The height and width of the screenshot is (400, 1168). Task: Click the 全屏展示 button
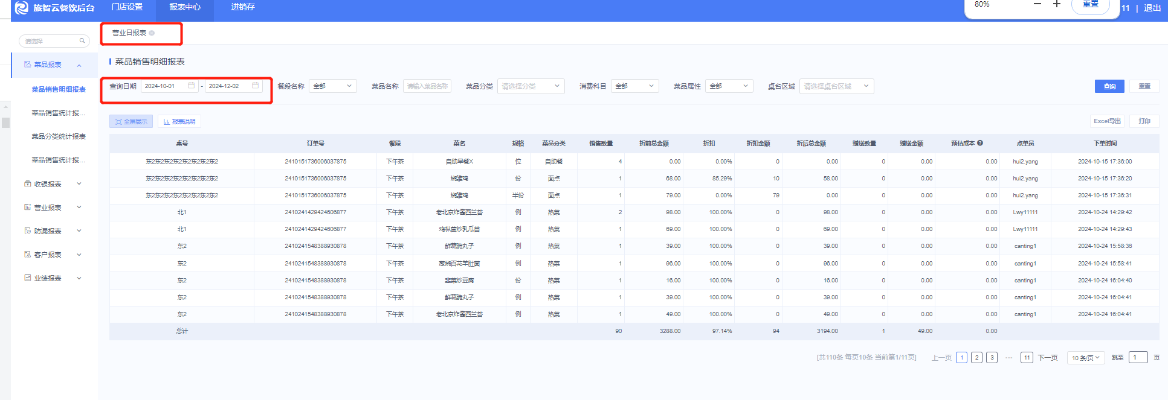131,121
